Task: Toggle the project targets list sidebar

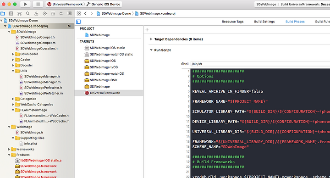Action: (x=78, y=22)
